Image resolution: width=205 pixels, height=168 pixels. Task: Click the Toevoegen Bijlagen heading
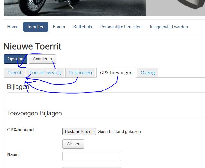point(34,113)
